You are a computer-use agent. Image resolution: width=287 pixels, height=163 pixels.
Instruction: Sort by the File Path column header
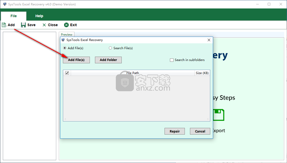[x=132, y=73]
